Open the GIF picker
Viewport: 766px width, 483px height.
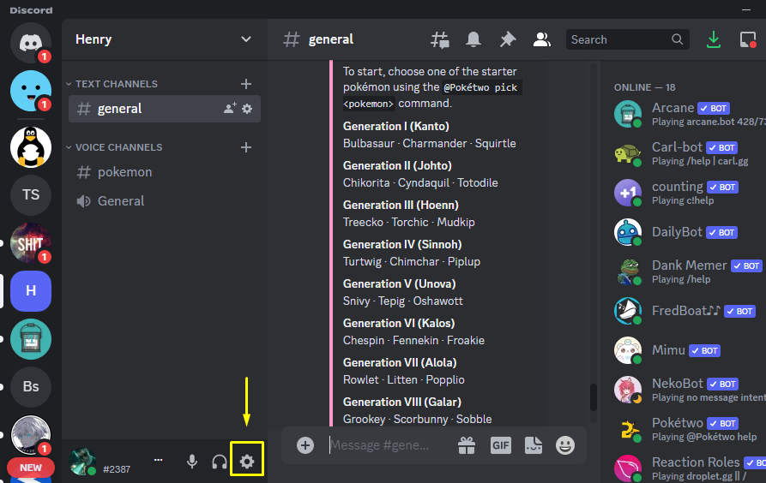501,445
